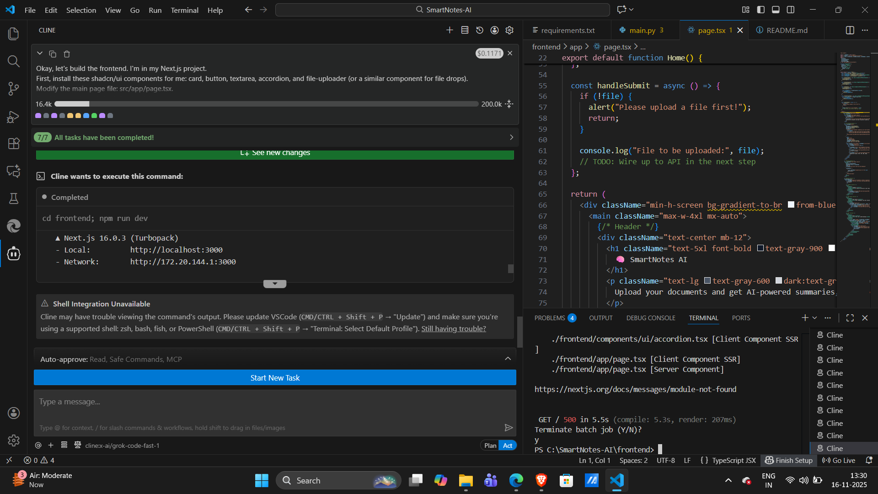Switch Cline to Plan mode
This screenshot has width=878, height=494.
tap(490, 446)
